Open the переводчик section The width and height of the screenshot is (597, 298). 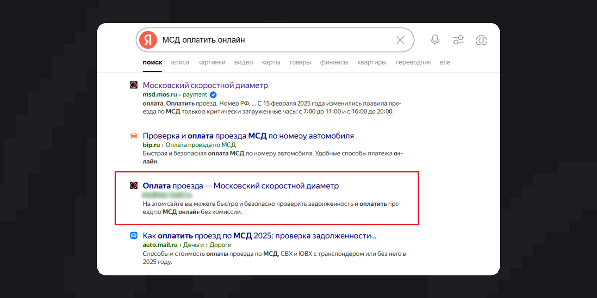coord(413,62)
